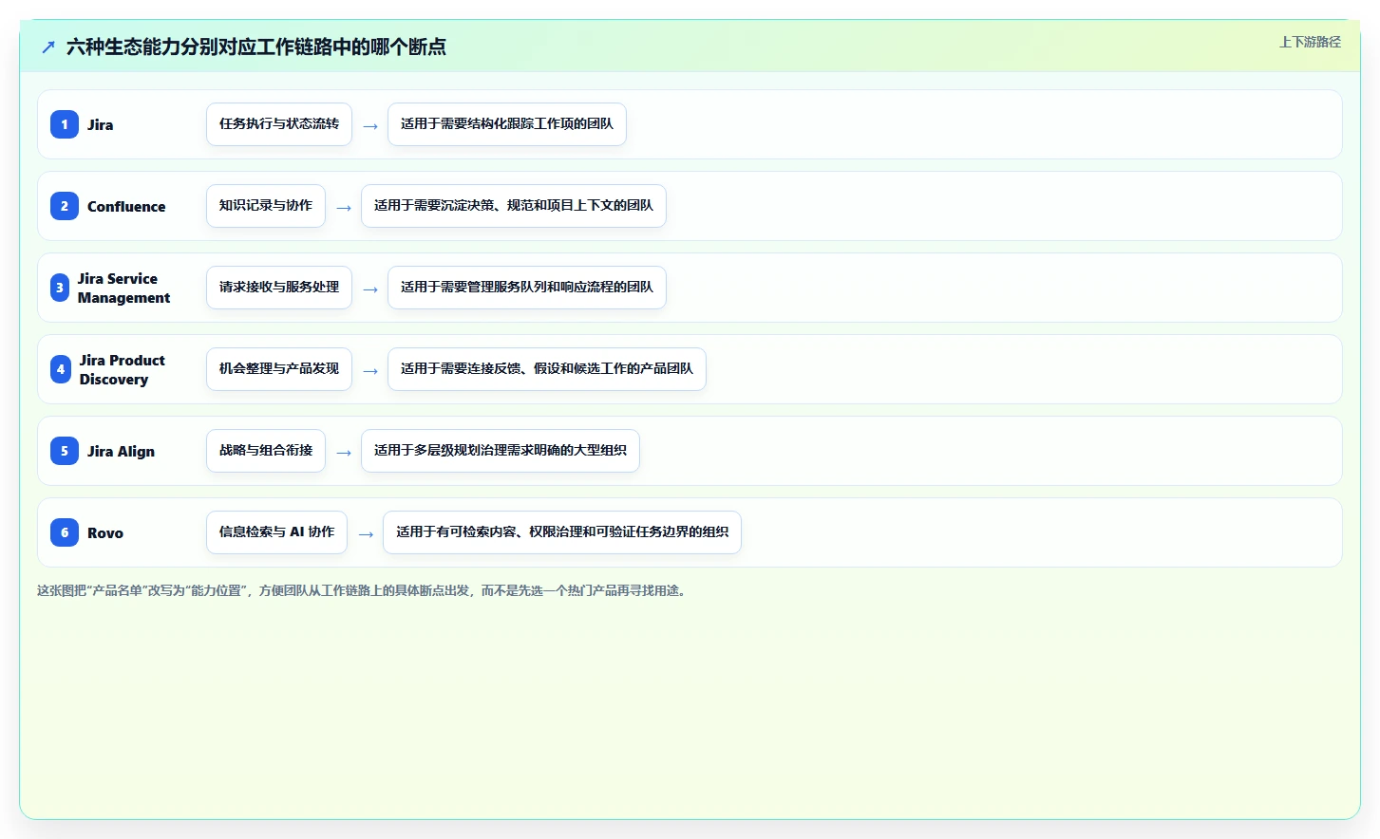Click number badge 1 next to Jira
Image resolution: width=1380 pixels, height=839 pixels.
pyautogui.click(x=65, y=124)
